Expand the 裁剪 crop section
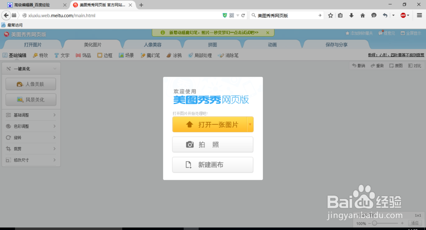The height and width of the screenshot is (230, 426). click(31, 148)
